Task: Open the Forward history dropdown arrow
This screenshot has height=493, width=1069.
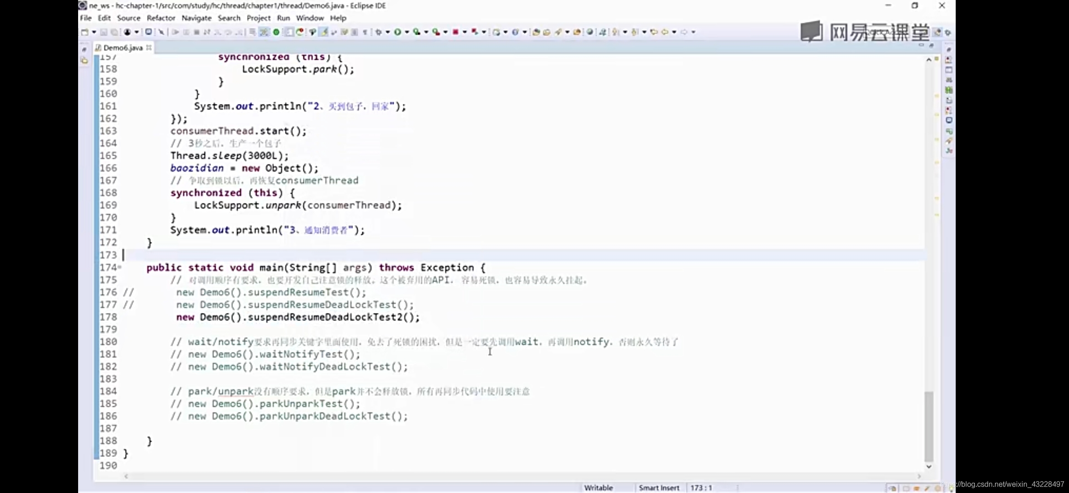Action: pyautogui.click(x=693, y=32)
